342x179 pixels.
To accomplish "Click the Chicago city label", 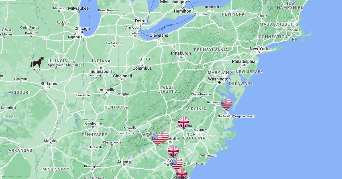I will (x=82, y=28).
